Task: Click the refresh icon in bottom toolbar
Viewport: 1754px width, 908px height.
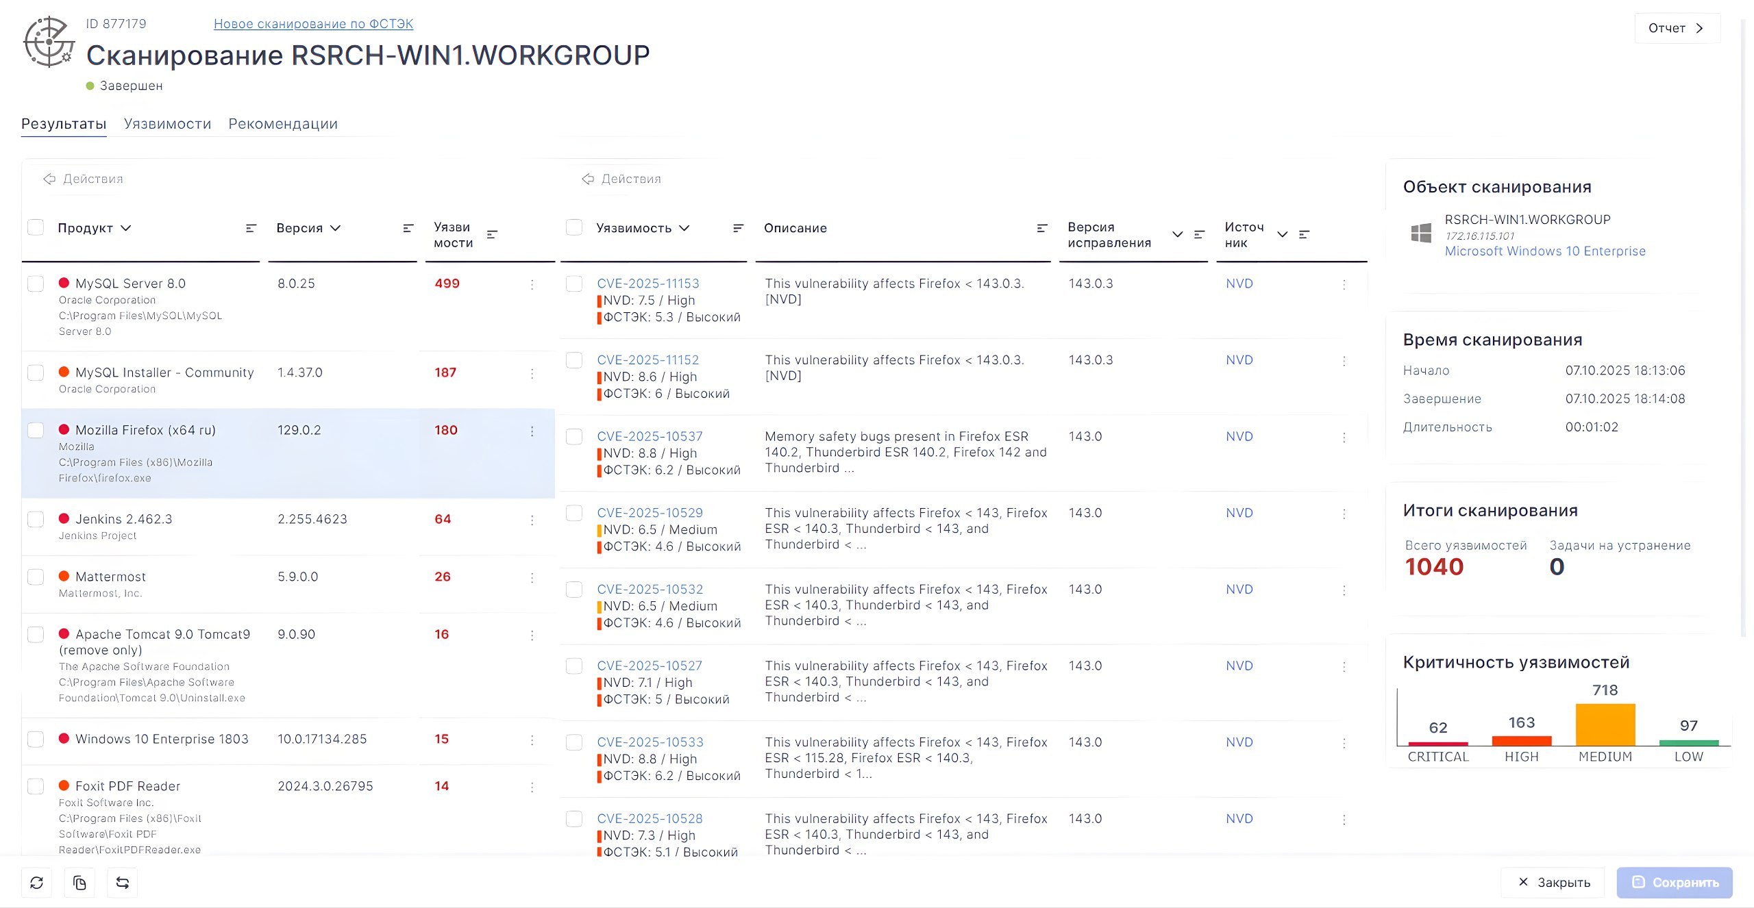Action: point(37,883)
